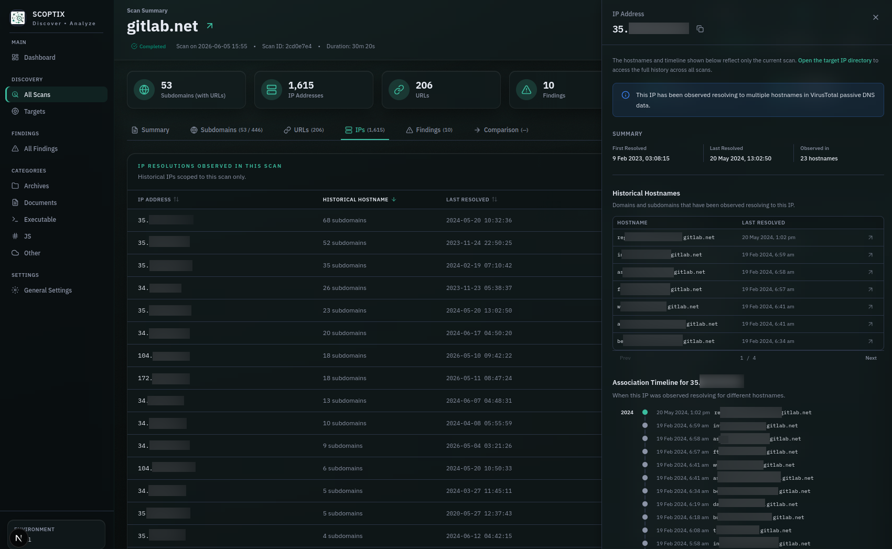
Task: Select the IP row with 52 subdomains
Action: coord(364,243)
